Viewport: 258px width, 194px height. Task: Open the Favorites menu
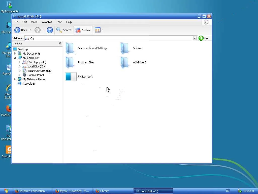coord(46,22)
